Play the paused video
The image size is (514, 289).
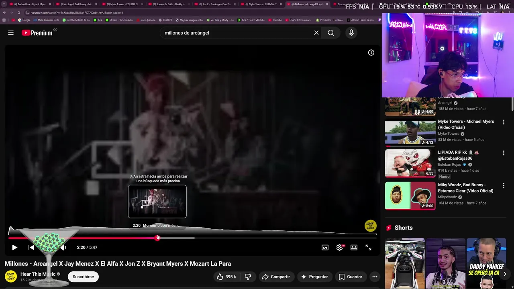click(14, 248)
